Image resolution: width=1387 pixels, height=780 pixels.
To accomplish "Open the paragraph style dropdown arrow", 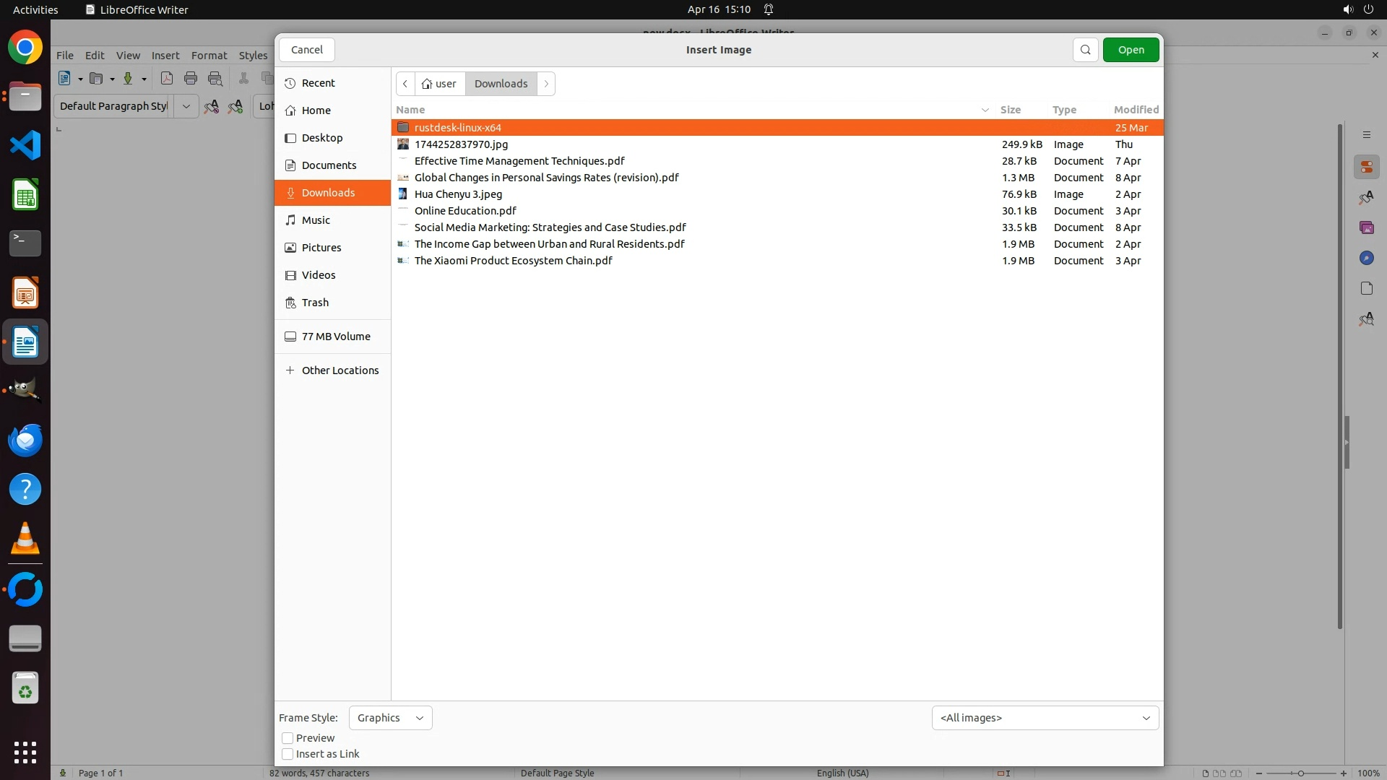I will pyautogui.click(x=186, y=106).
